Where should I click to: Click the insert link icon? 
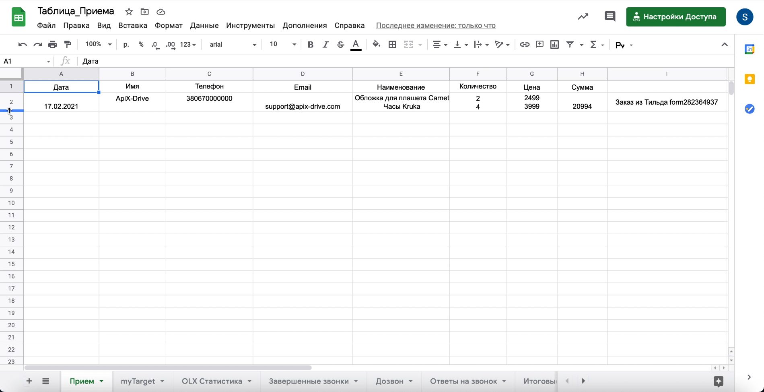tap(524, 45)
